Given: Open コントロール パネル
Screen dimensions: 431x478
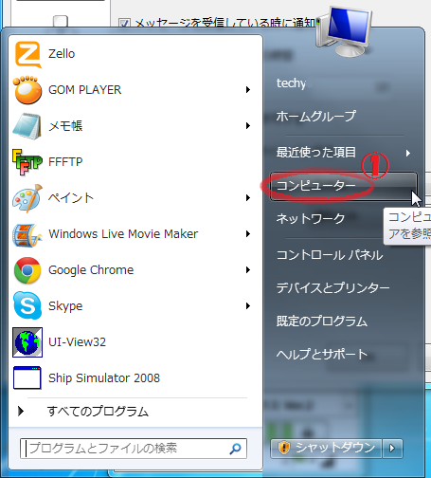Looking at the screenshot, I should (x=330, y=255).
